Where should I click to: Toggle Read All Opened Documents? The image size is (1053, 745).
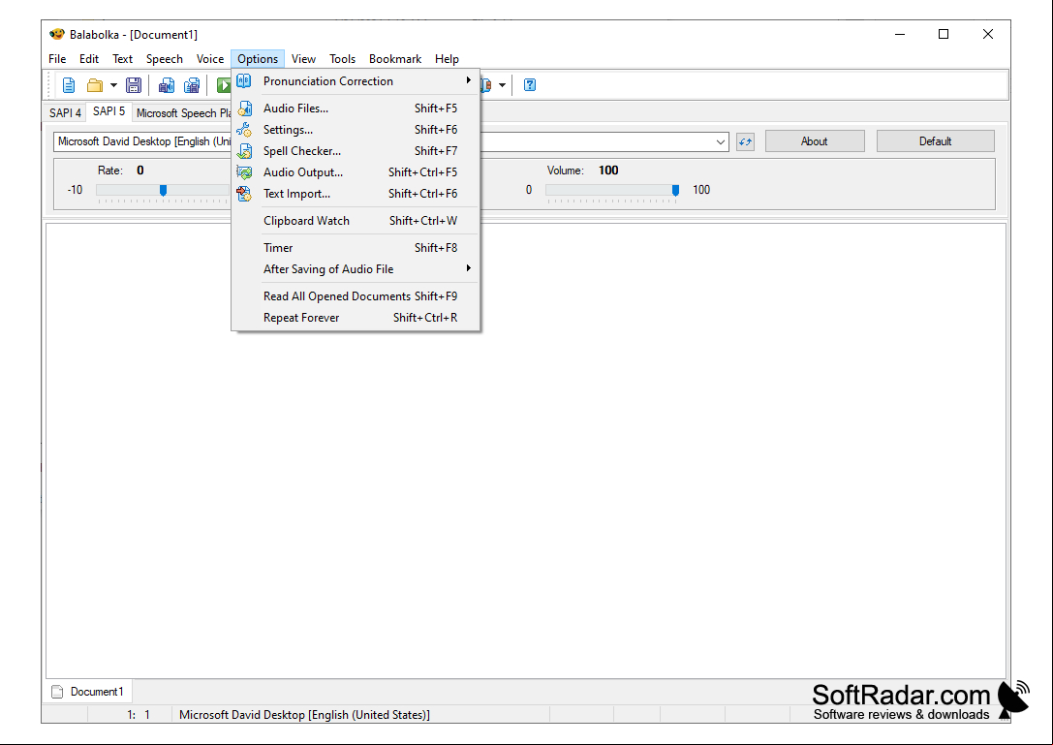point(356,296)
